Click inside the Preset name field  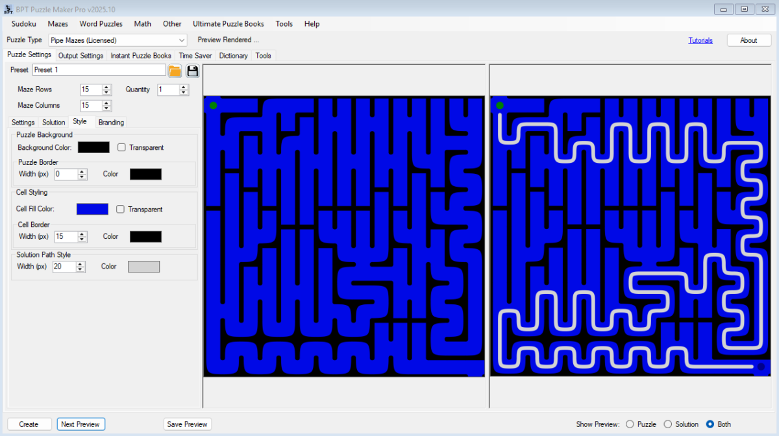tap(97, 69)
